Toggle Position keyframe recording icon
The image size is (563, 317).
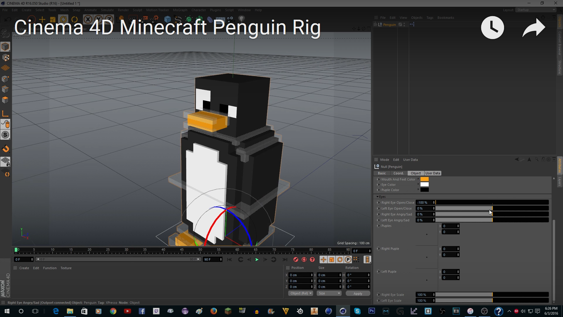tap(323, 259)
